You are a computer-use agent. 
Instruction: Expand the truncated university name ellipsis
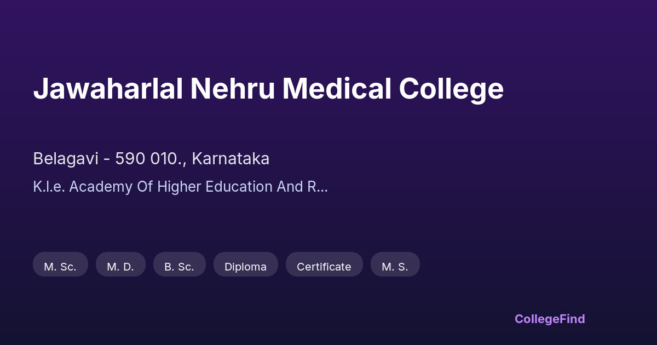pos(322,188)
